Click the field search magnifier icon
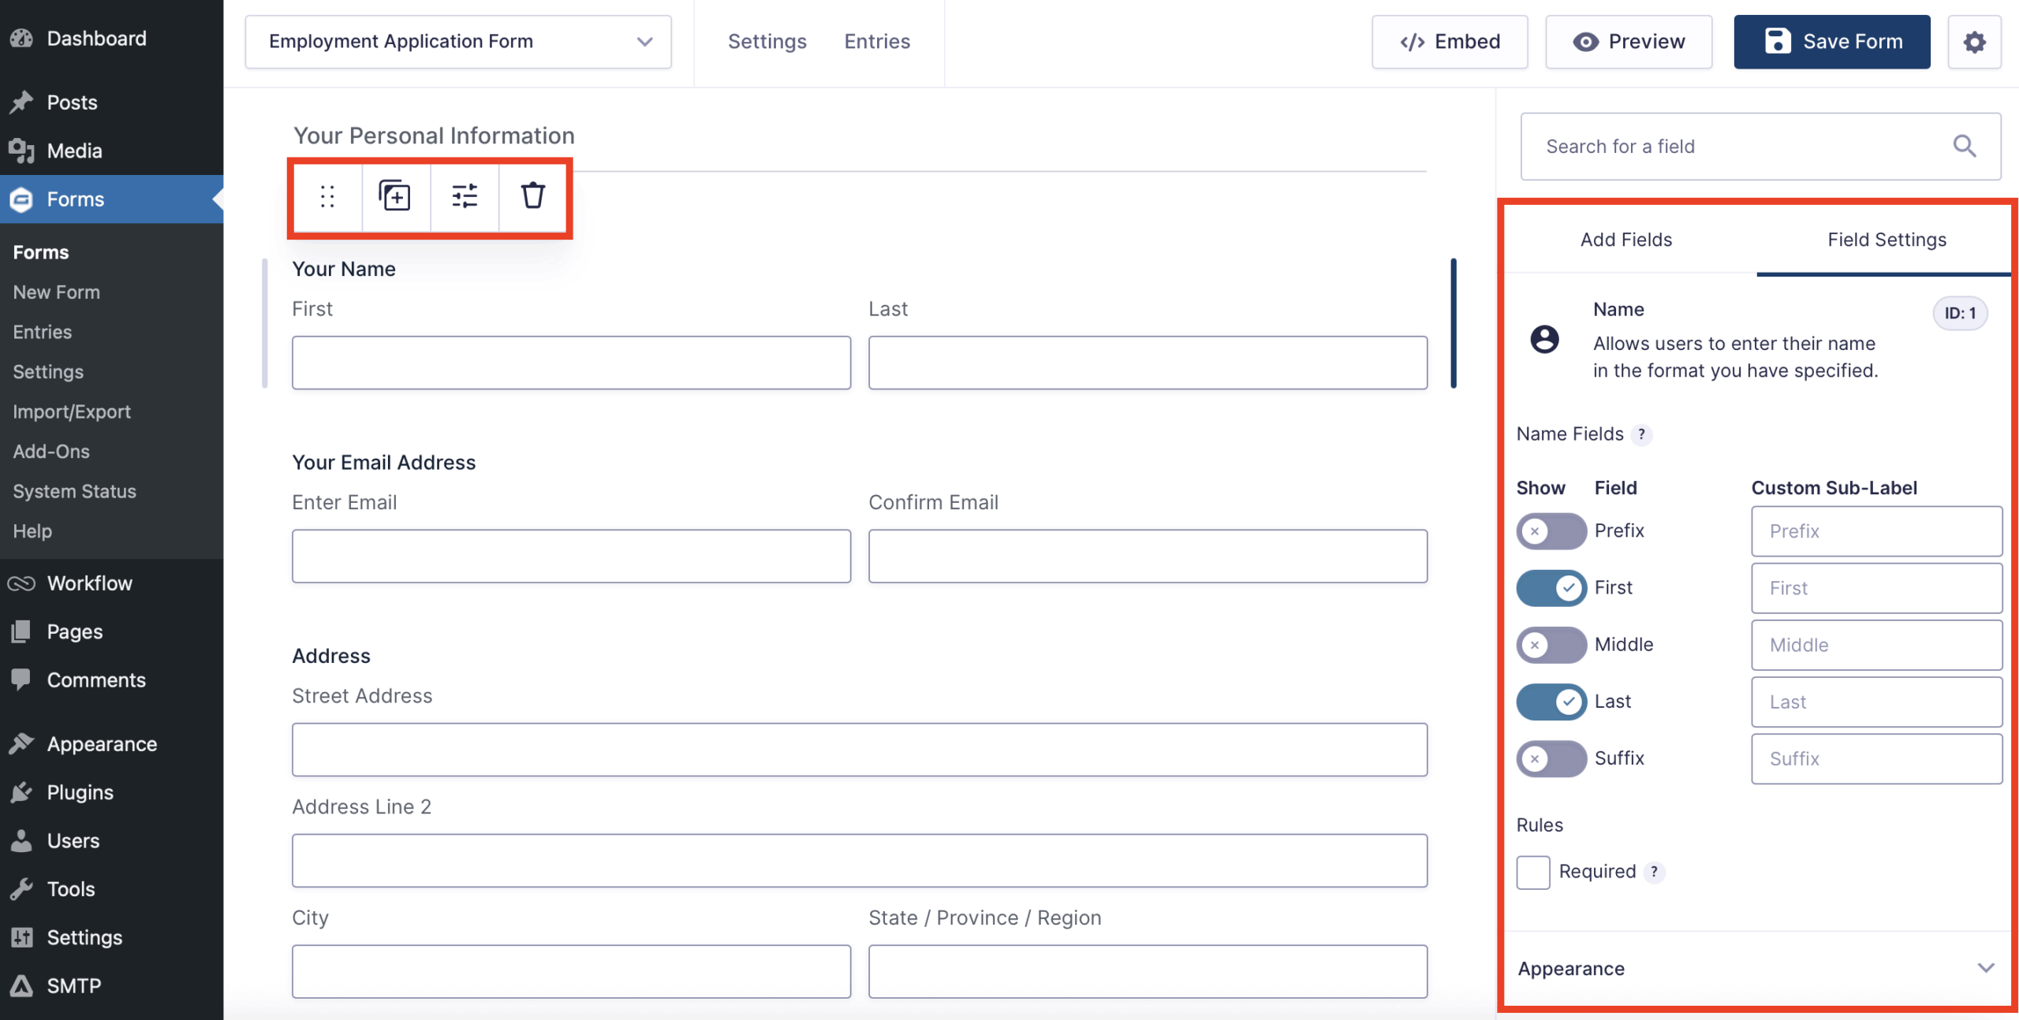The width and height of the screenshot is (2019, 1020). [1965, 146]
